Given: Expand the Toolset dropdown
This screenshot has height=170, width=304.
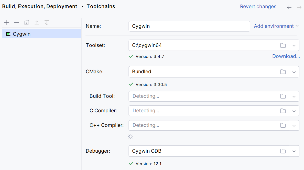Looking at the screenshot, I should pos(294,45).
